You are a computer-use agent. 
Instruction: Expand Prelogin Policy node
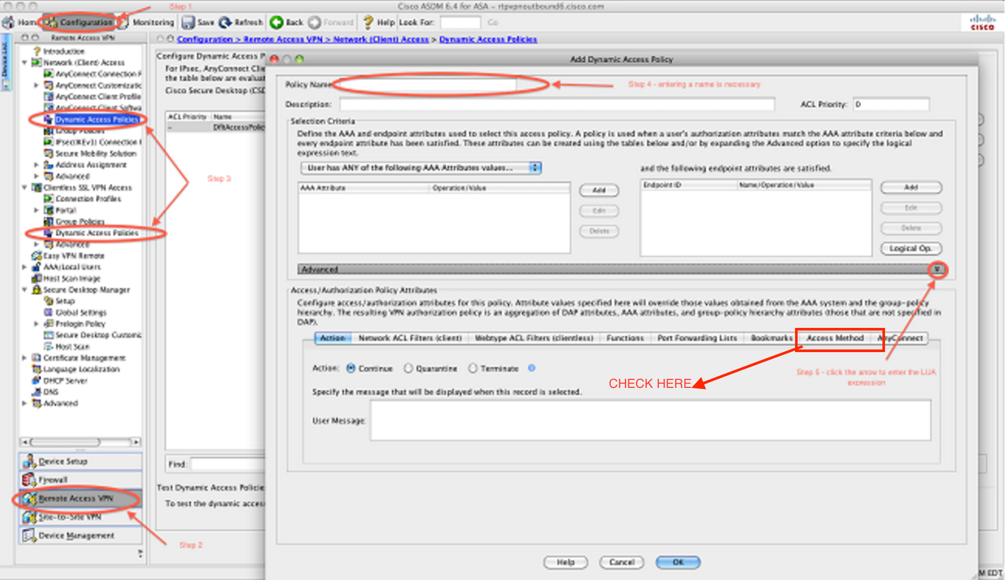[36, 324]
